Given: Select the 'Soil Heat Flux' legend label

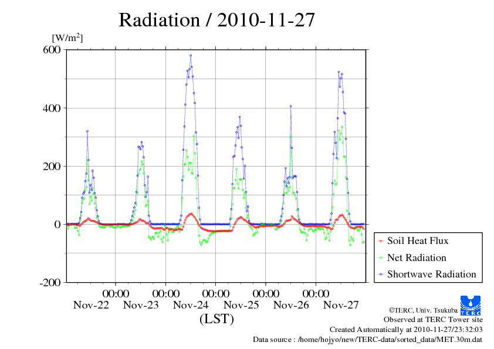Looking at the screenshot, I should click(x=418, y=240).
